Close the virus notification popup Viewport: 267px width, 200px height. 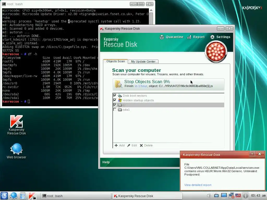coord(260,154)
